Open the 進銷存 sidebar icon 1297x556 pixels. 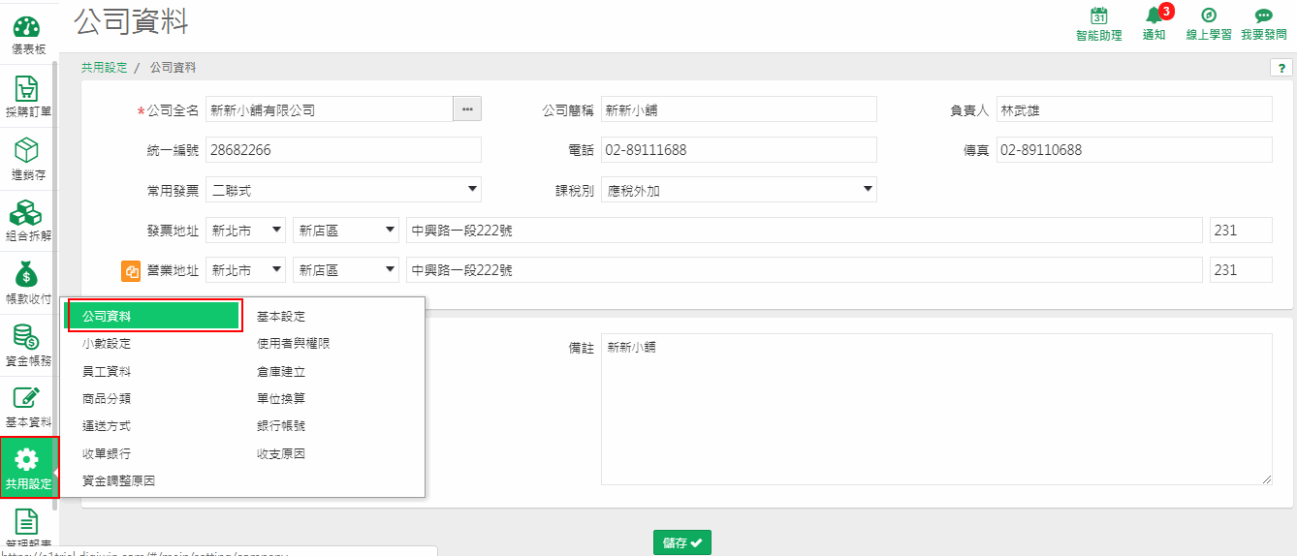[x=27, y=152]
